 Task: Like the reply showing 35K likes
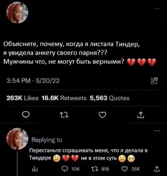131,169
